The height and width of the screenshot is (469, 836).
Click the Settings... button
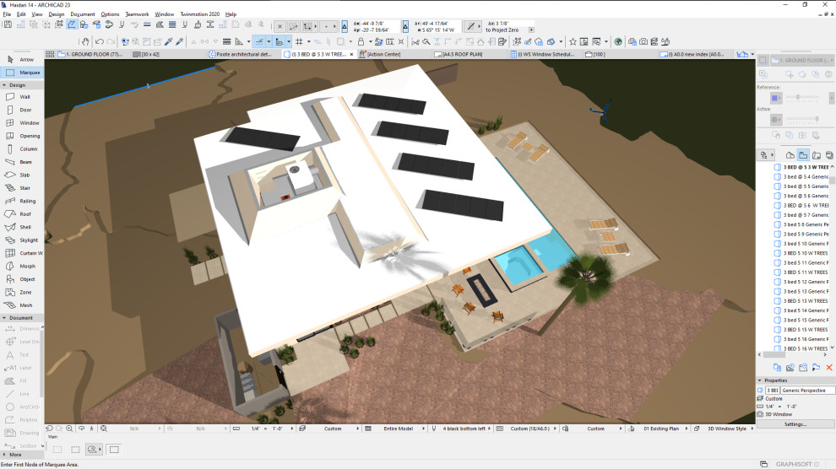(x=795, y=424)
